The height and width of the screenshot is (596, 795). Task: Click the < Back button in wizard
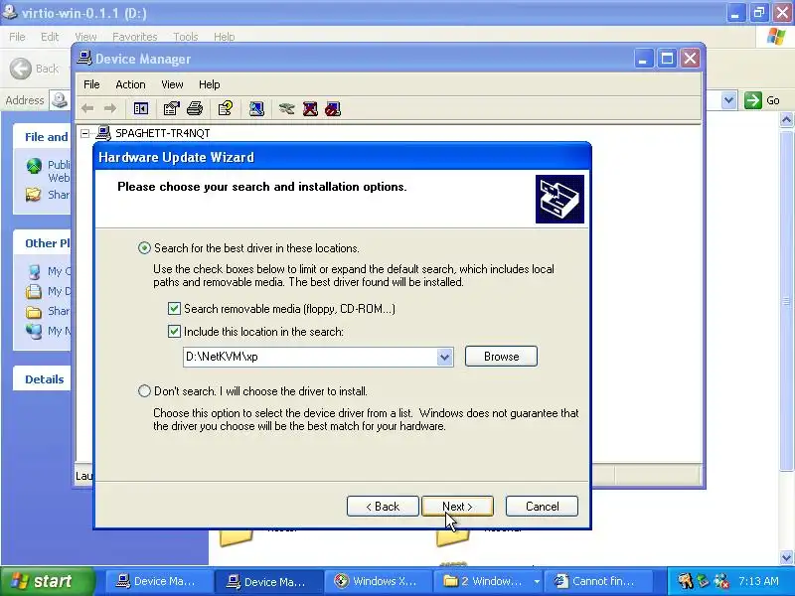pyautogui.click(x=383, y=507)
